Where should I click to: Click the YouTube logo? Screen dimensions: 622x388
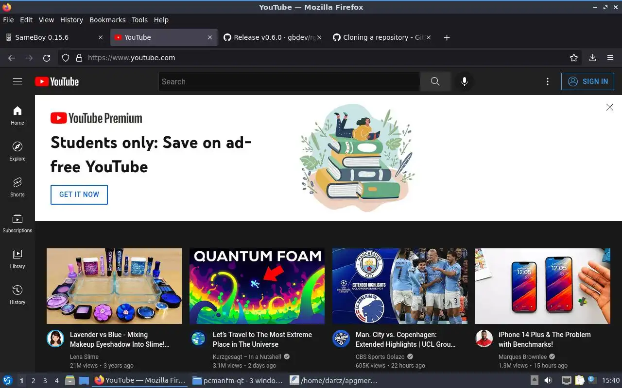coord(57,81)
